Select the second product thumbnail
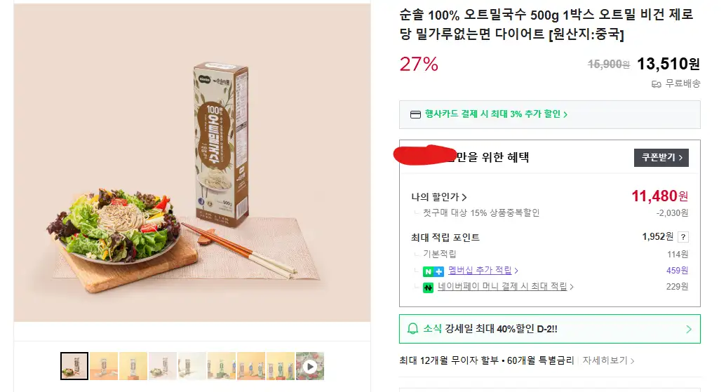This screenshot has width=726, height=392. point(104,366)
